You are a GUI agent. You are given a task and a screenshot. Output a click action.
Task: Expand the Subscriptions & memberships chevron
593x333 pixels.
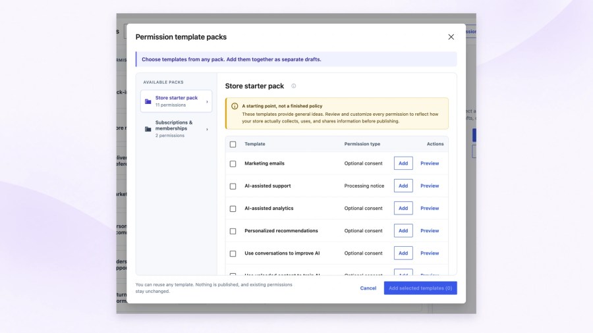(207, 130)
